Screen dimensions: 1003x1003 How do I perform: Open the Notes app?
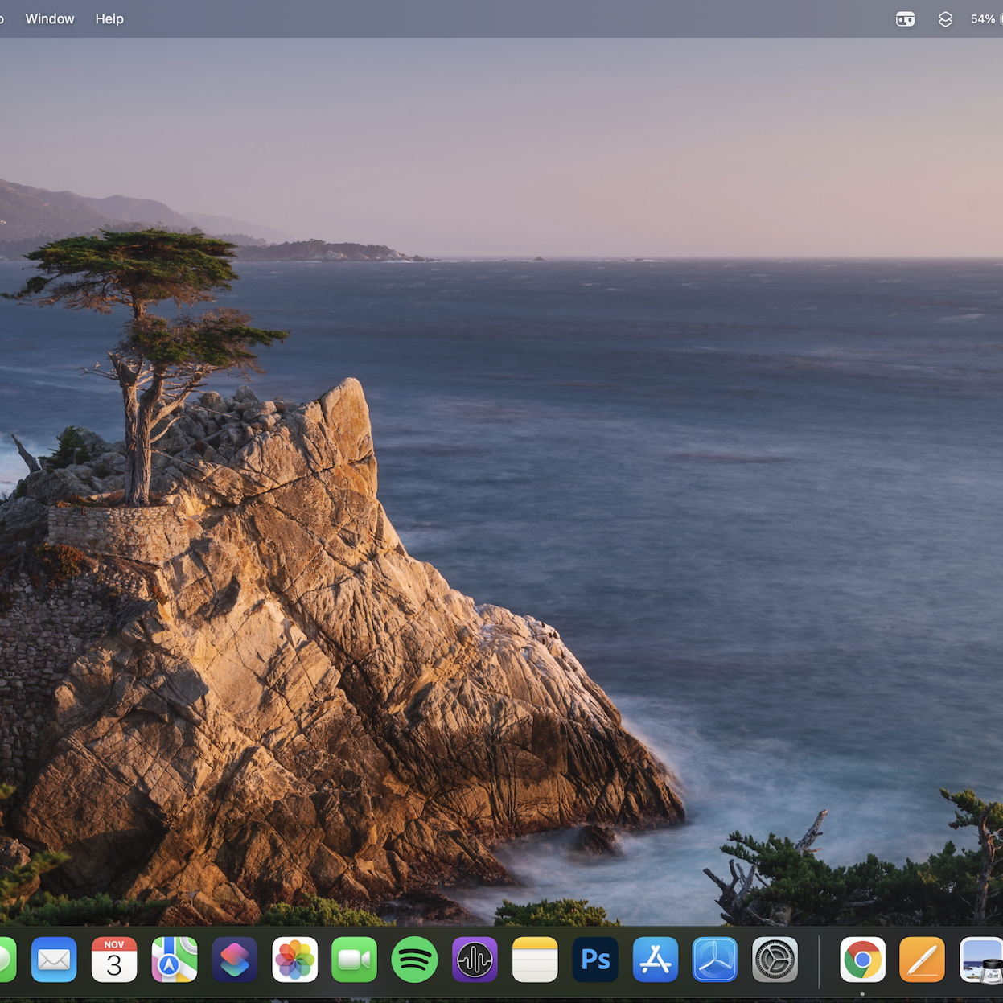pos(535,960)
